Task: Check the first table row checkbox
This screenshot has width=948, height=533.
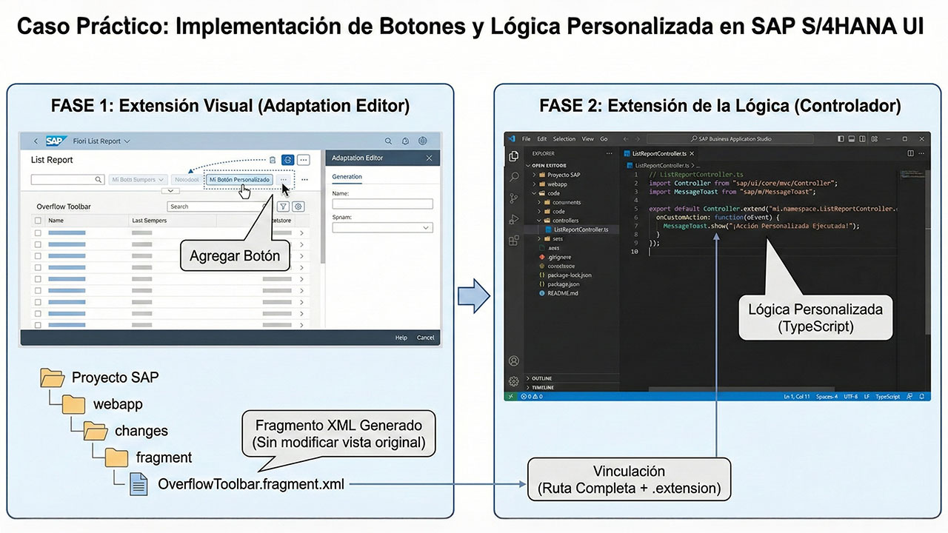Action: (39, 233)
